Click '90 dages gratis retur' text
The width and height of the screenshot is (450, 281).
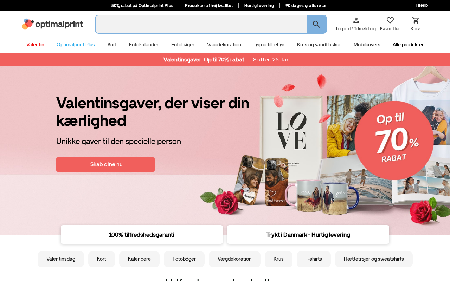coord(306,6)
